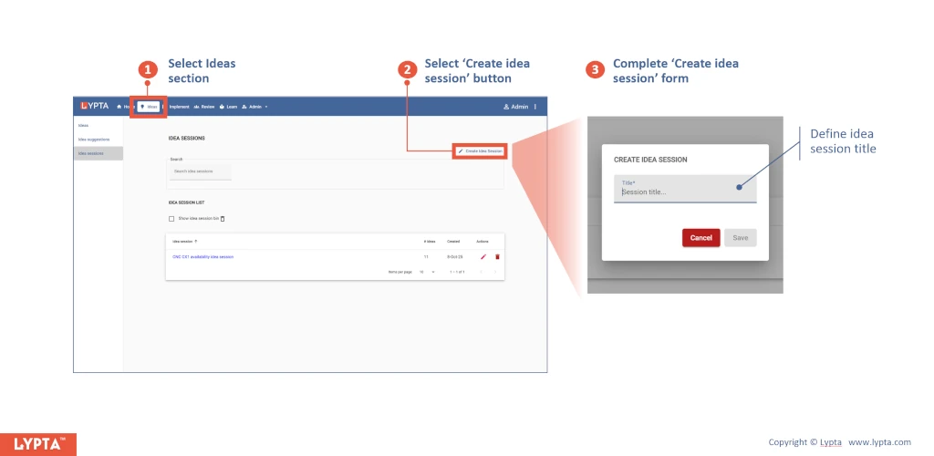Go to the next page arrow

click(x=495, y=272)
